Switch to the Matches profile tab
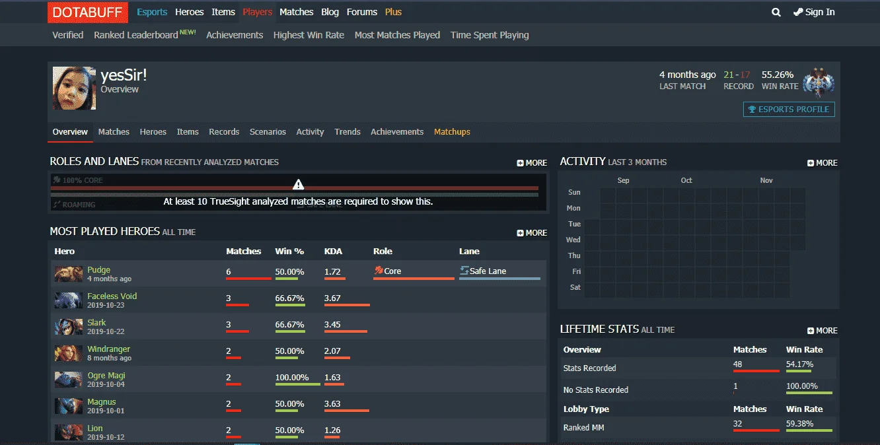The height and width of the screenshot is (445, 880). click(x=114, y=132)
